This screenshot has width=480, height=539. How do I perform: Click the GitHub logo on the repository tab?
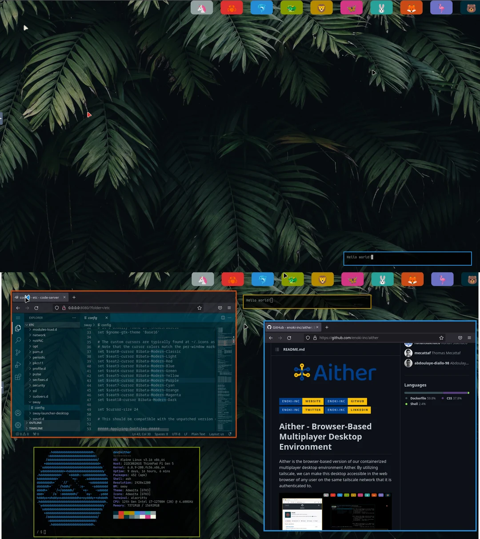pyautogui.click(x=269, y=327)
